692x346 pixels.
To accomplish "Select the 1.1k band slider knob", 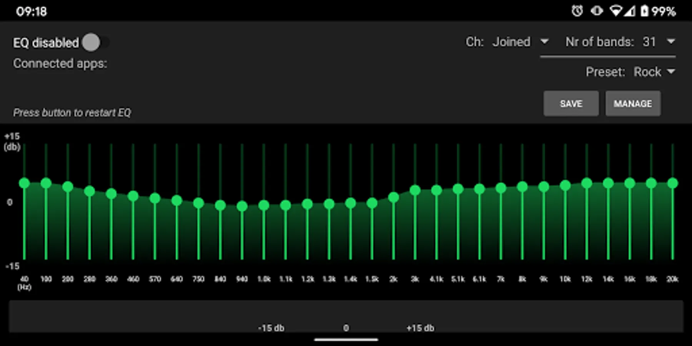I will (285, 205).
